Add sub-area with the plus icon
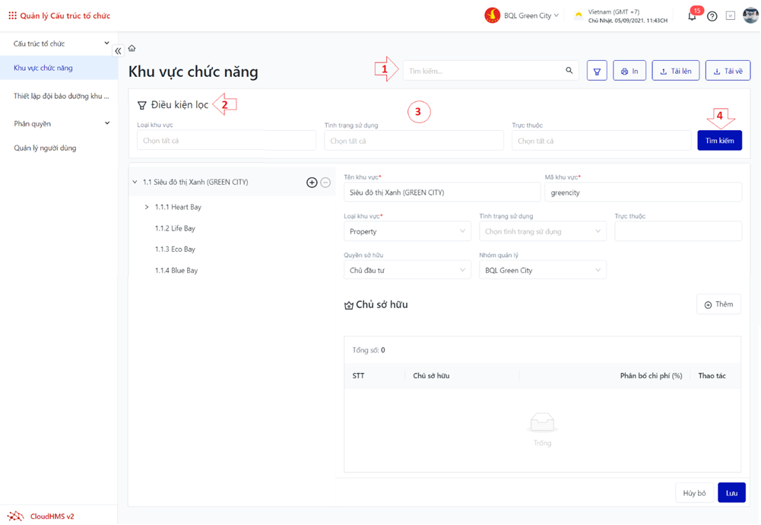Viewport: 761px width, 525px height. [x=312, y=183]
